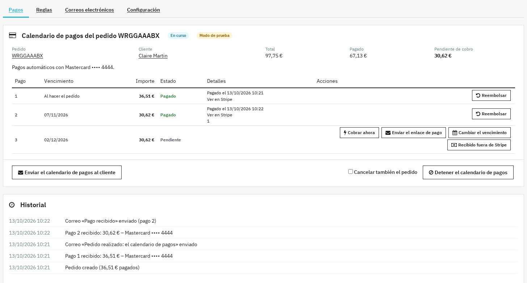Image resolution: width=527 pixels, height=283 pixels.
Task: Click the due date 02/12/2026
Action: [x=56, y=140]
